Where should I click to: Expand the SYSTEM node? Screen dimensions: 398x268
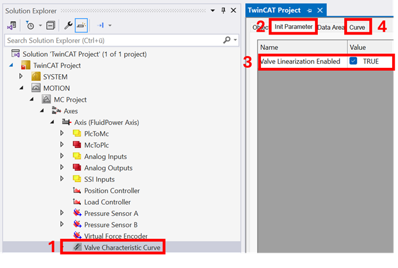pos(21,76)
